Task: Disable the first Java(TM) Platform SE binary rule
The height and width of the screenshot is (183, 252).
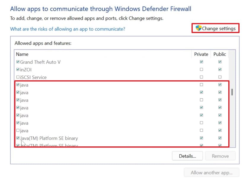Action: tap(18, 138)
